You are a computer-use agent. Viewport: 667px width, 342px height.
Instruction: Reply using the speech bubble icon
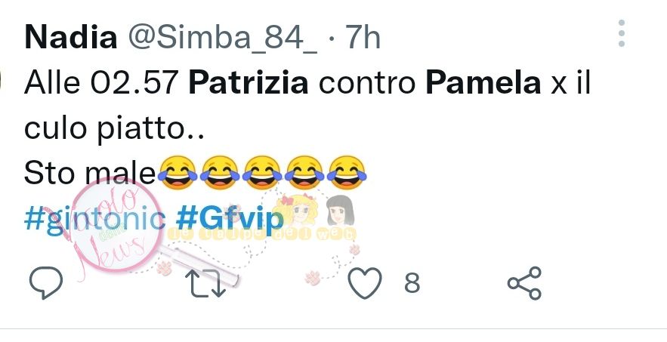46,282
